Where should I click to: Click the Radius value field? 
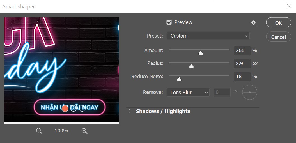point(242,64)
